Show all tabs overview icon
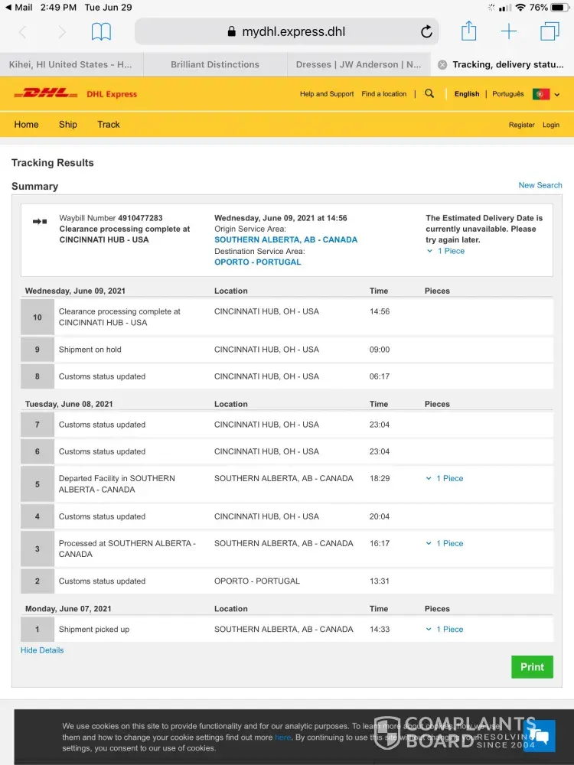This screenshot has width=574, height=765. (549, 31)
